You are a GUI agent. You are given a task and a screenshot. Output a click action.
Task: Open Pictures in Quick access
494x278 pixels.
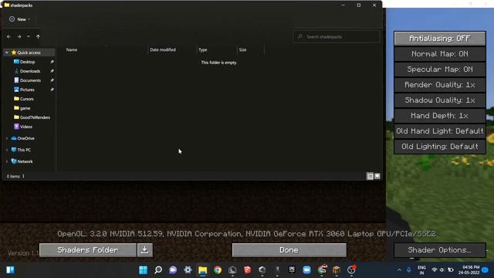click(x=27, y=90)
